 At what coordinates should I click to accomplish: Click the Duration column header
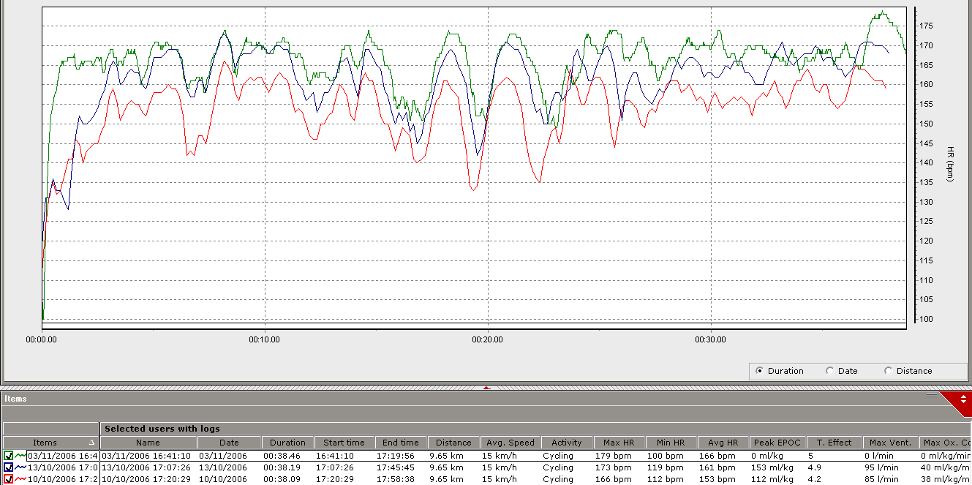coord(287,443)
